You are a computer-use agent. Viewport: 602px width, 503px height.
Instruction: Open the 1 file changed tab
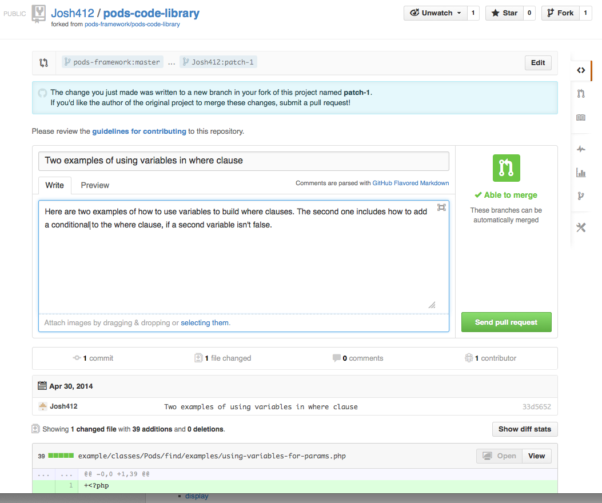tap(223, 358)
